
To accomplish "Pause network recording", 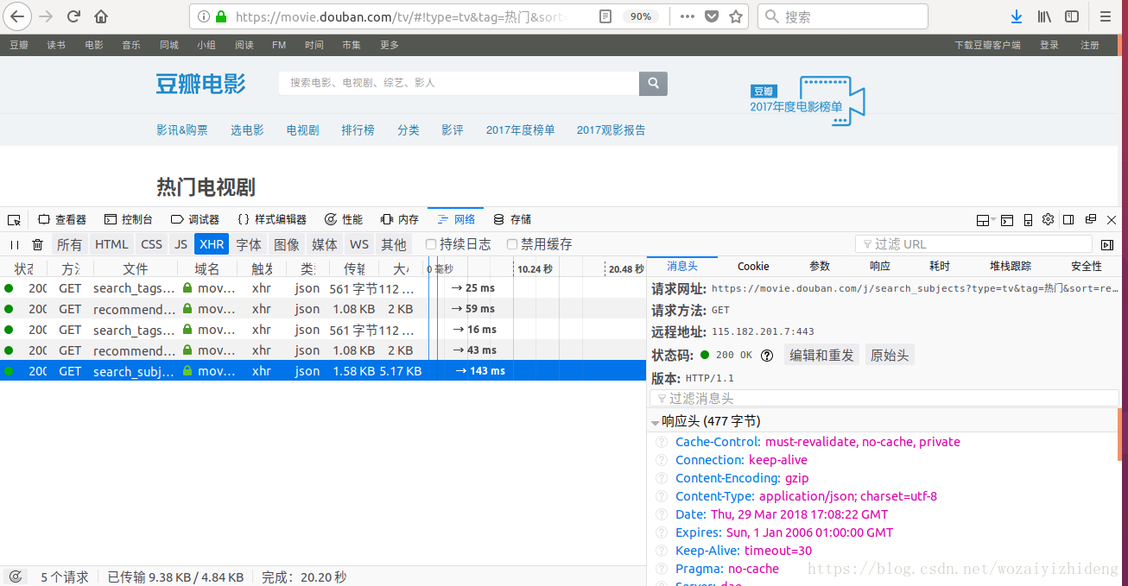I will click(15, 244).
